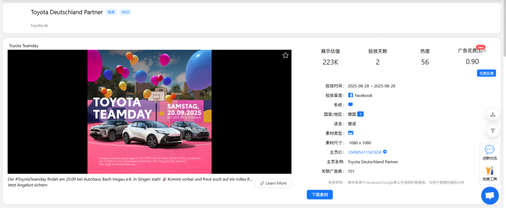Click the 德语 language value
Image resolution: width=506 pixels, height=208 pixels.
pos(352,124)
